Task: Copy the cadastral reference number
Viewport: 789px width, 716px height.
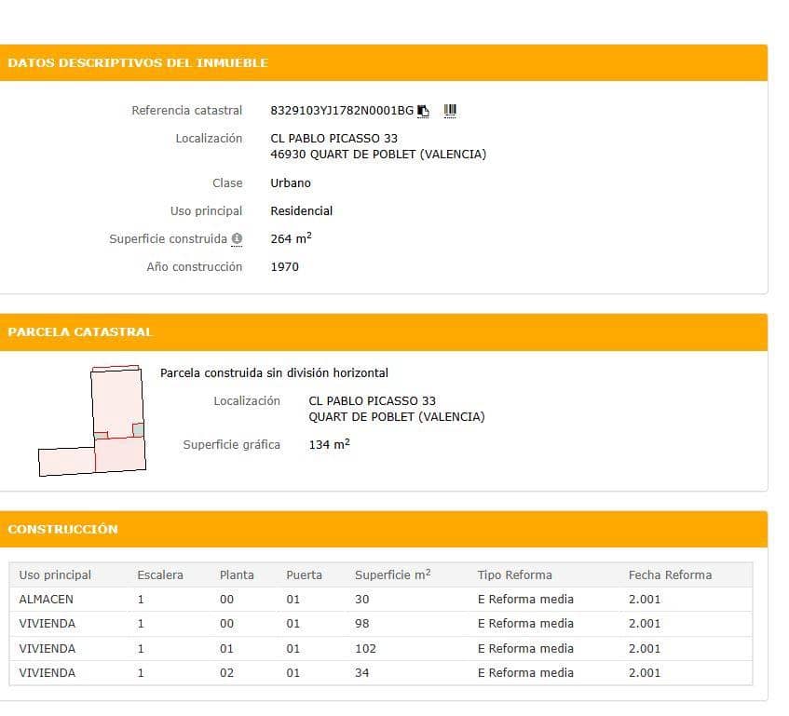Action: 423,111
